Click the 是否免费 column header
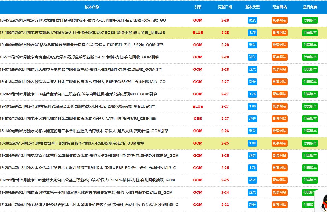The width and height of the screenshot is (327, 212). [x=310, y=7]
